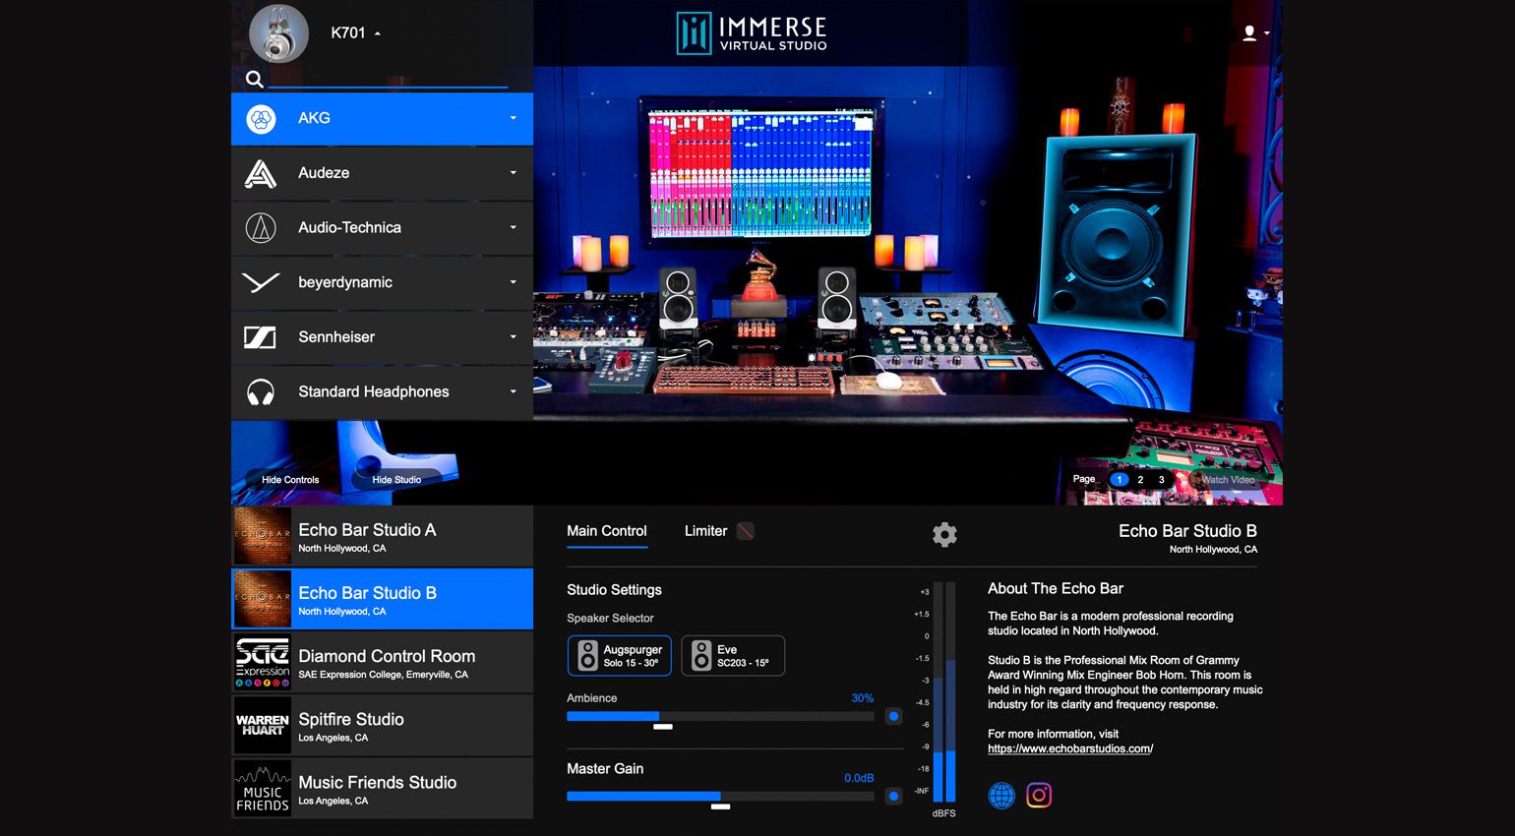Viewport: 1515px width, 836px height.
Task: Expand the Sennheiser headphone list
Action: point(513,336)
